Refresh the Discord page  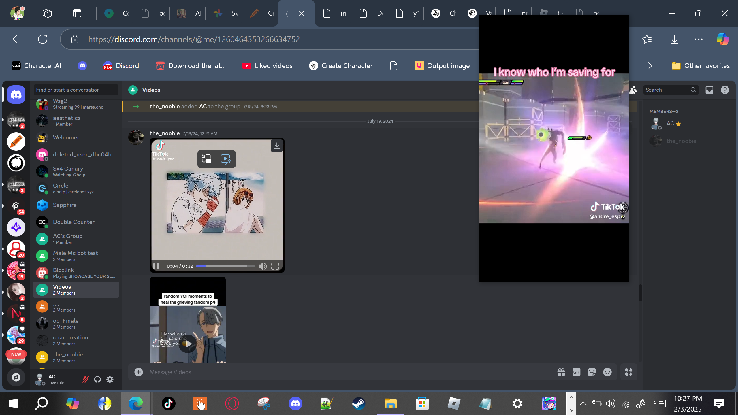click(43, 39)
